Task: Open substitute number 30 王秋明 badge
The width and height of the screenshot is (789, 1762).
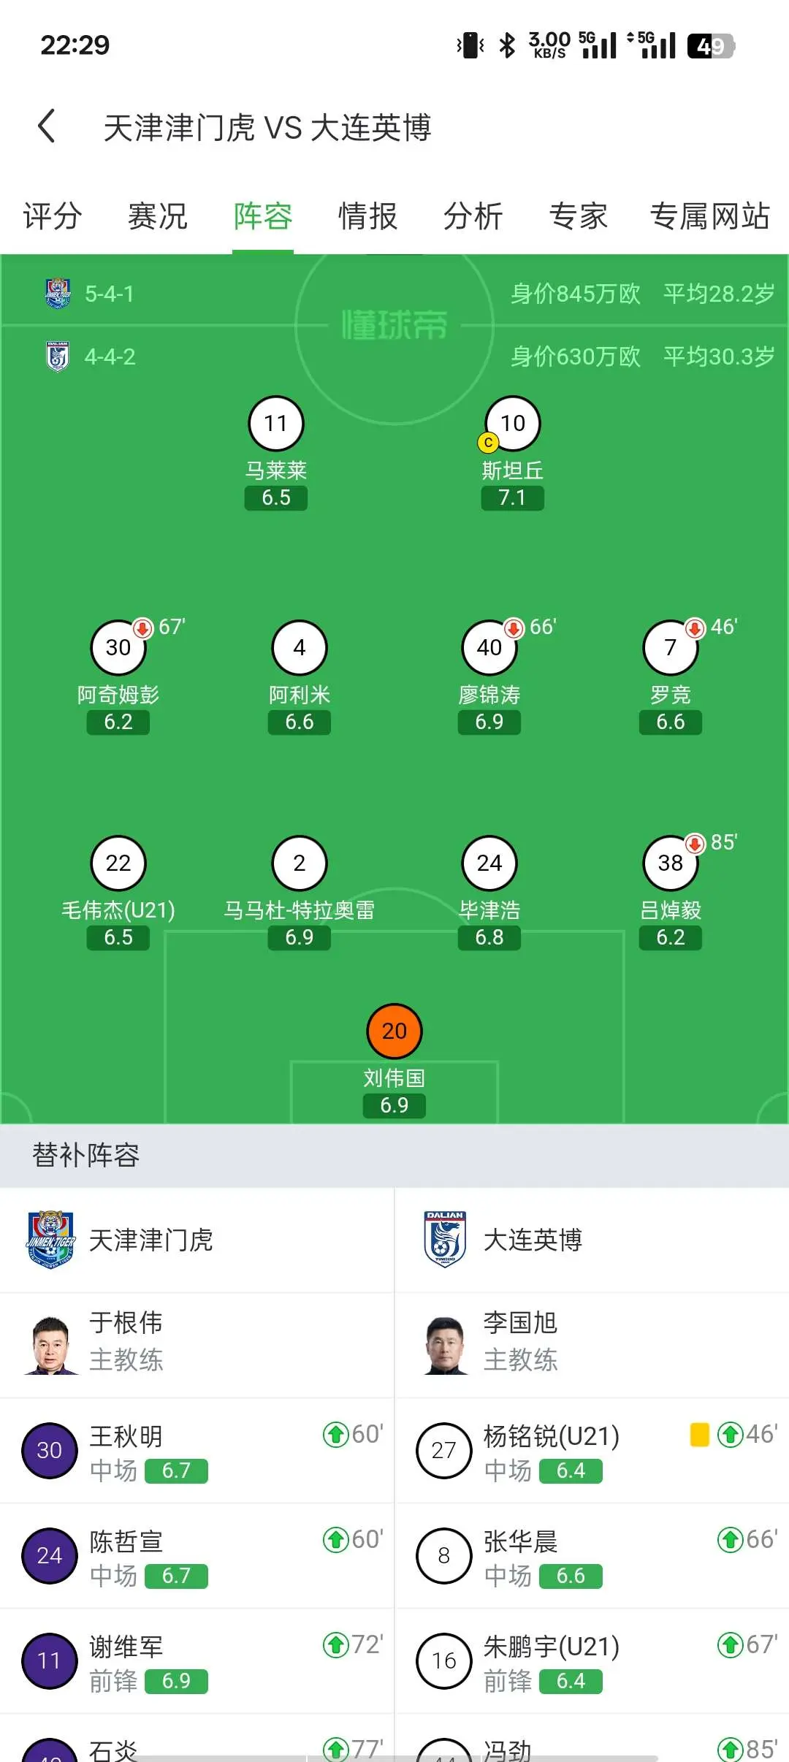Action: pos(50,1450)
